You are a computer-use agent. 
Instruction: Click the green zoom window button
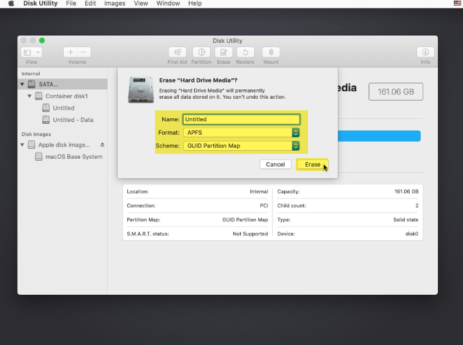[42, 40]
